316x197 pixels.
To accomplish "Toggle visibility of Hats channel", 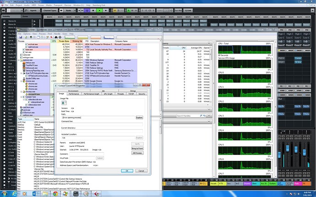I will tap(5, 119).
